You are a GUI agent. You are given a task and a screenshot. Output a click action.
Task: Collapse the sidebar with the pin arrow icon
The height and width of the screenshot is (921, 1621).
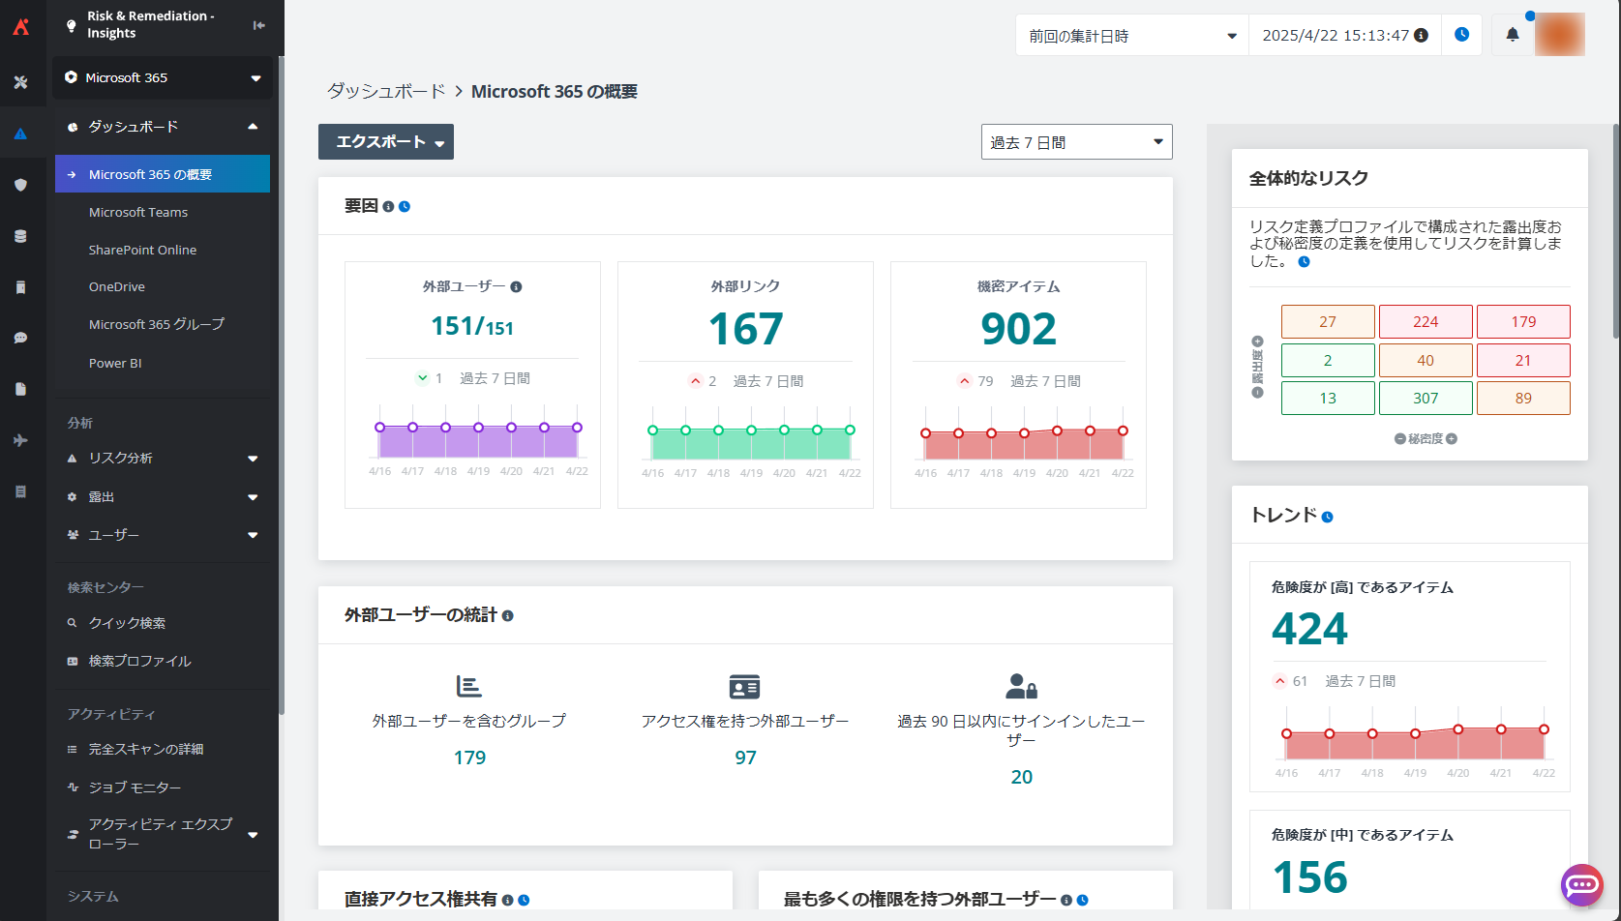click(258, 25)
